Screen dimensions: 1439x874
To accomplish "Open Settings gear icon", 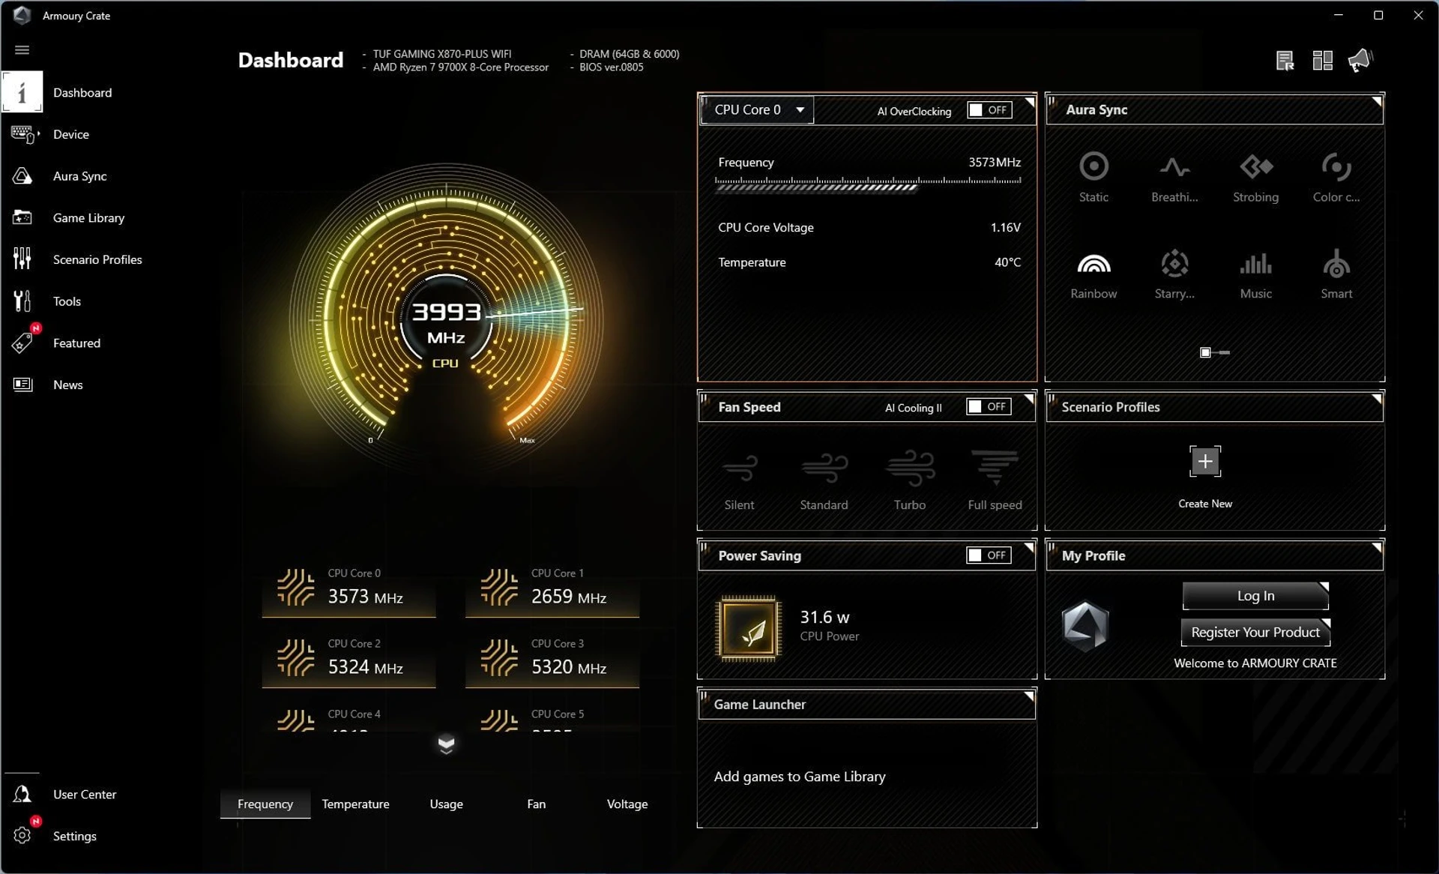I will [22, 836].
